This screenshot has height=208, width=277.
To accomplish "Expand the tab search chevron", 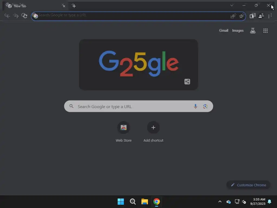I will coord(232,5).
